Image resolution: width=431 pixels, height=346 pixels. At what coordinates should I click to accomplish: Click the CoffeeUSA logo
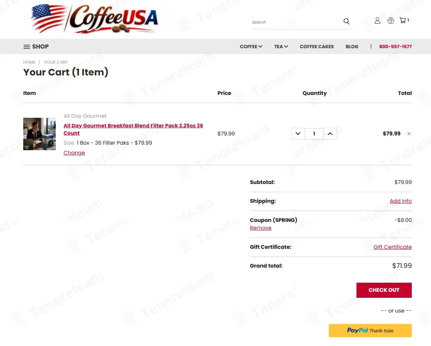coord(94,19)
